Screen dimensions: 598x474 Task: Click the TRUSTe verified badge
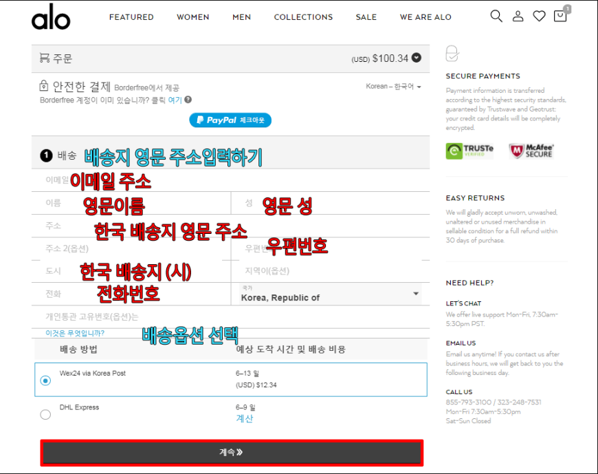pos(469,151)
